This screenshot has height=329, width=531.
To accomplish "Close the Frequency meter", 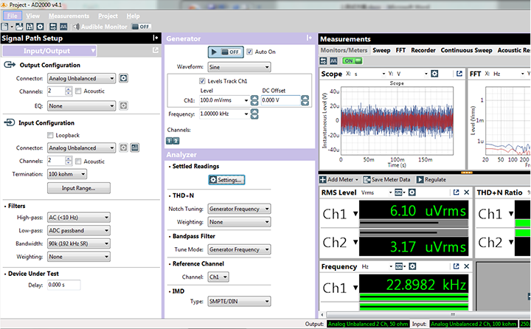I will 466,266.
